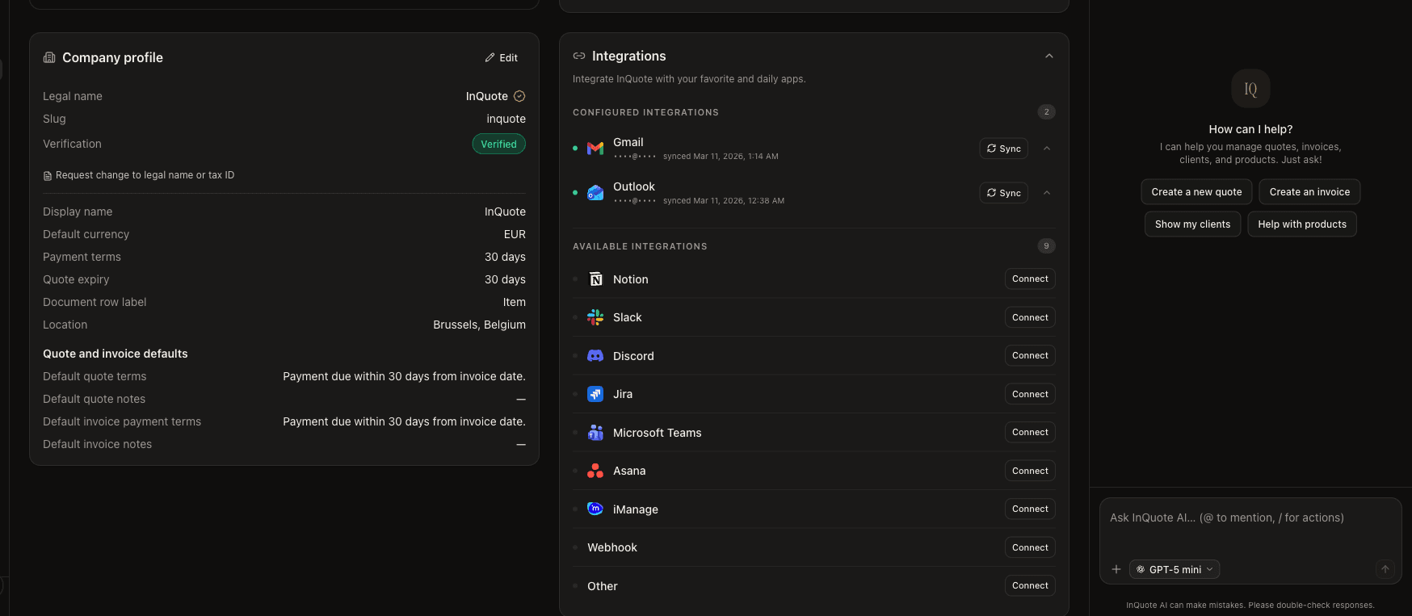Screen dimensions: 1412x616
Task: Sync the Outlook integration
Action: click(1003, 193)
